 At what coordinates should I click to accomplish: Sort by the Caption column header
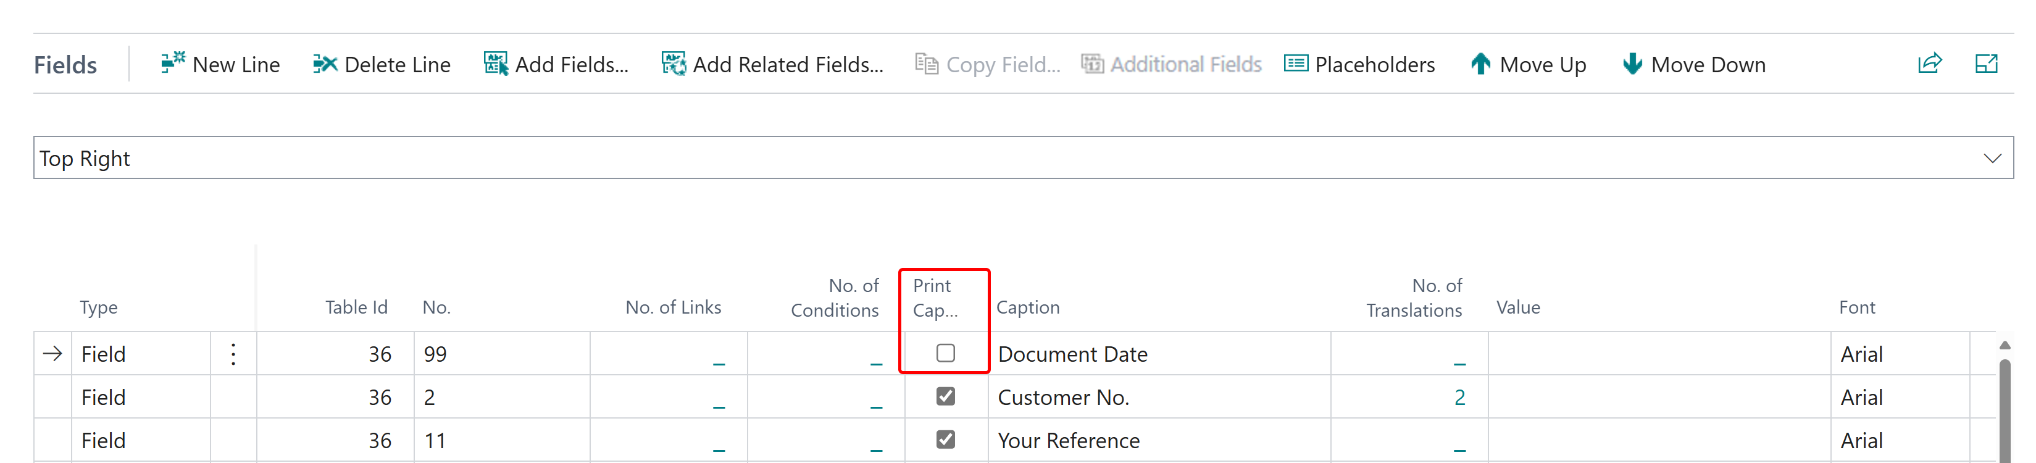1027,307
